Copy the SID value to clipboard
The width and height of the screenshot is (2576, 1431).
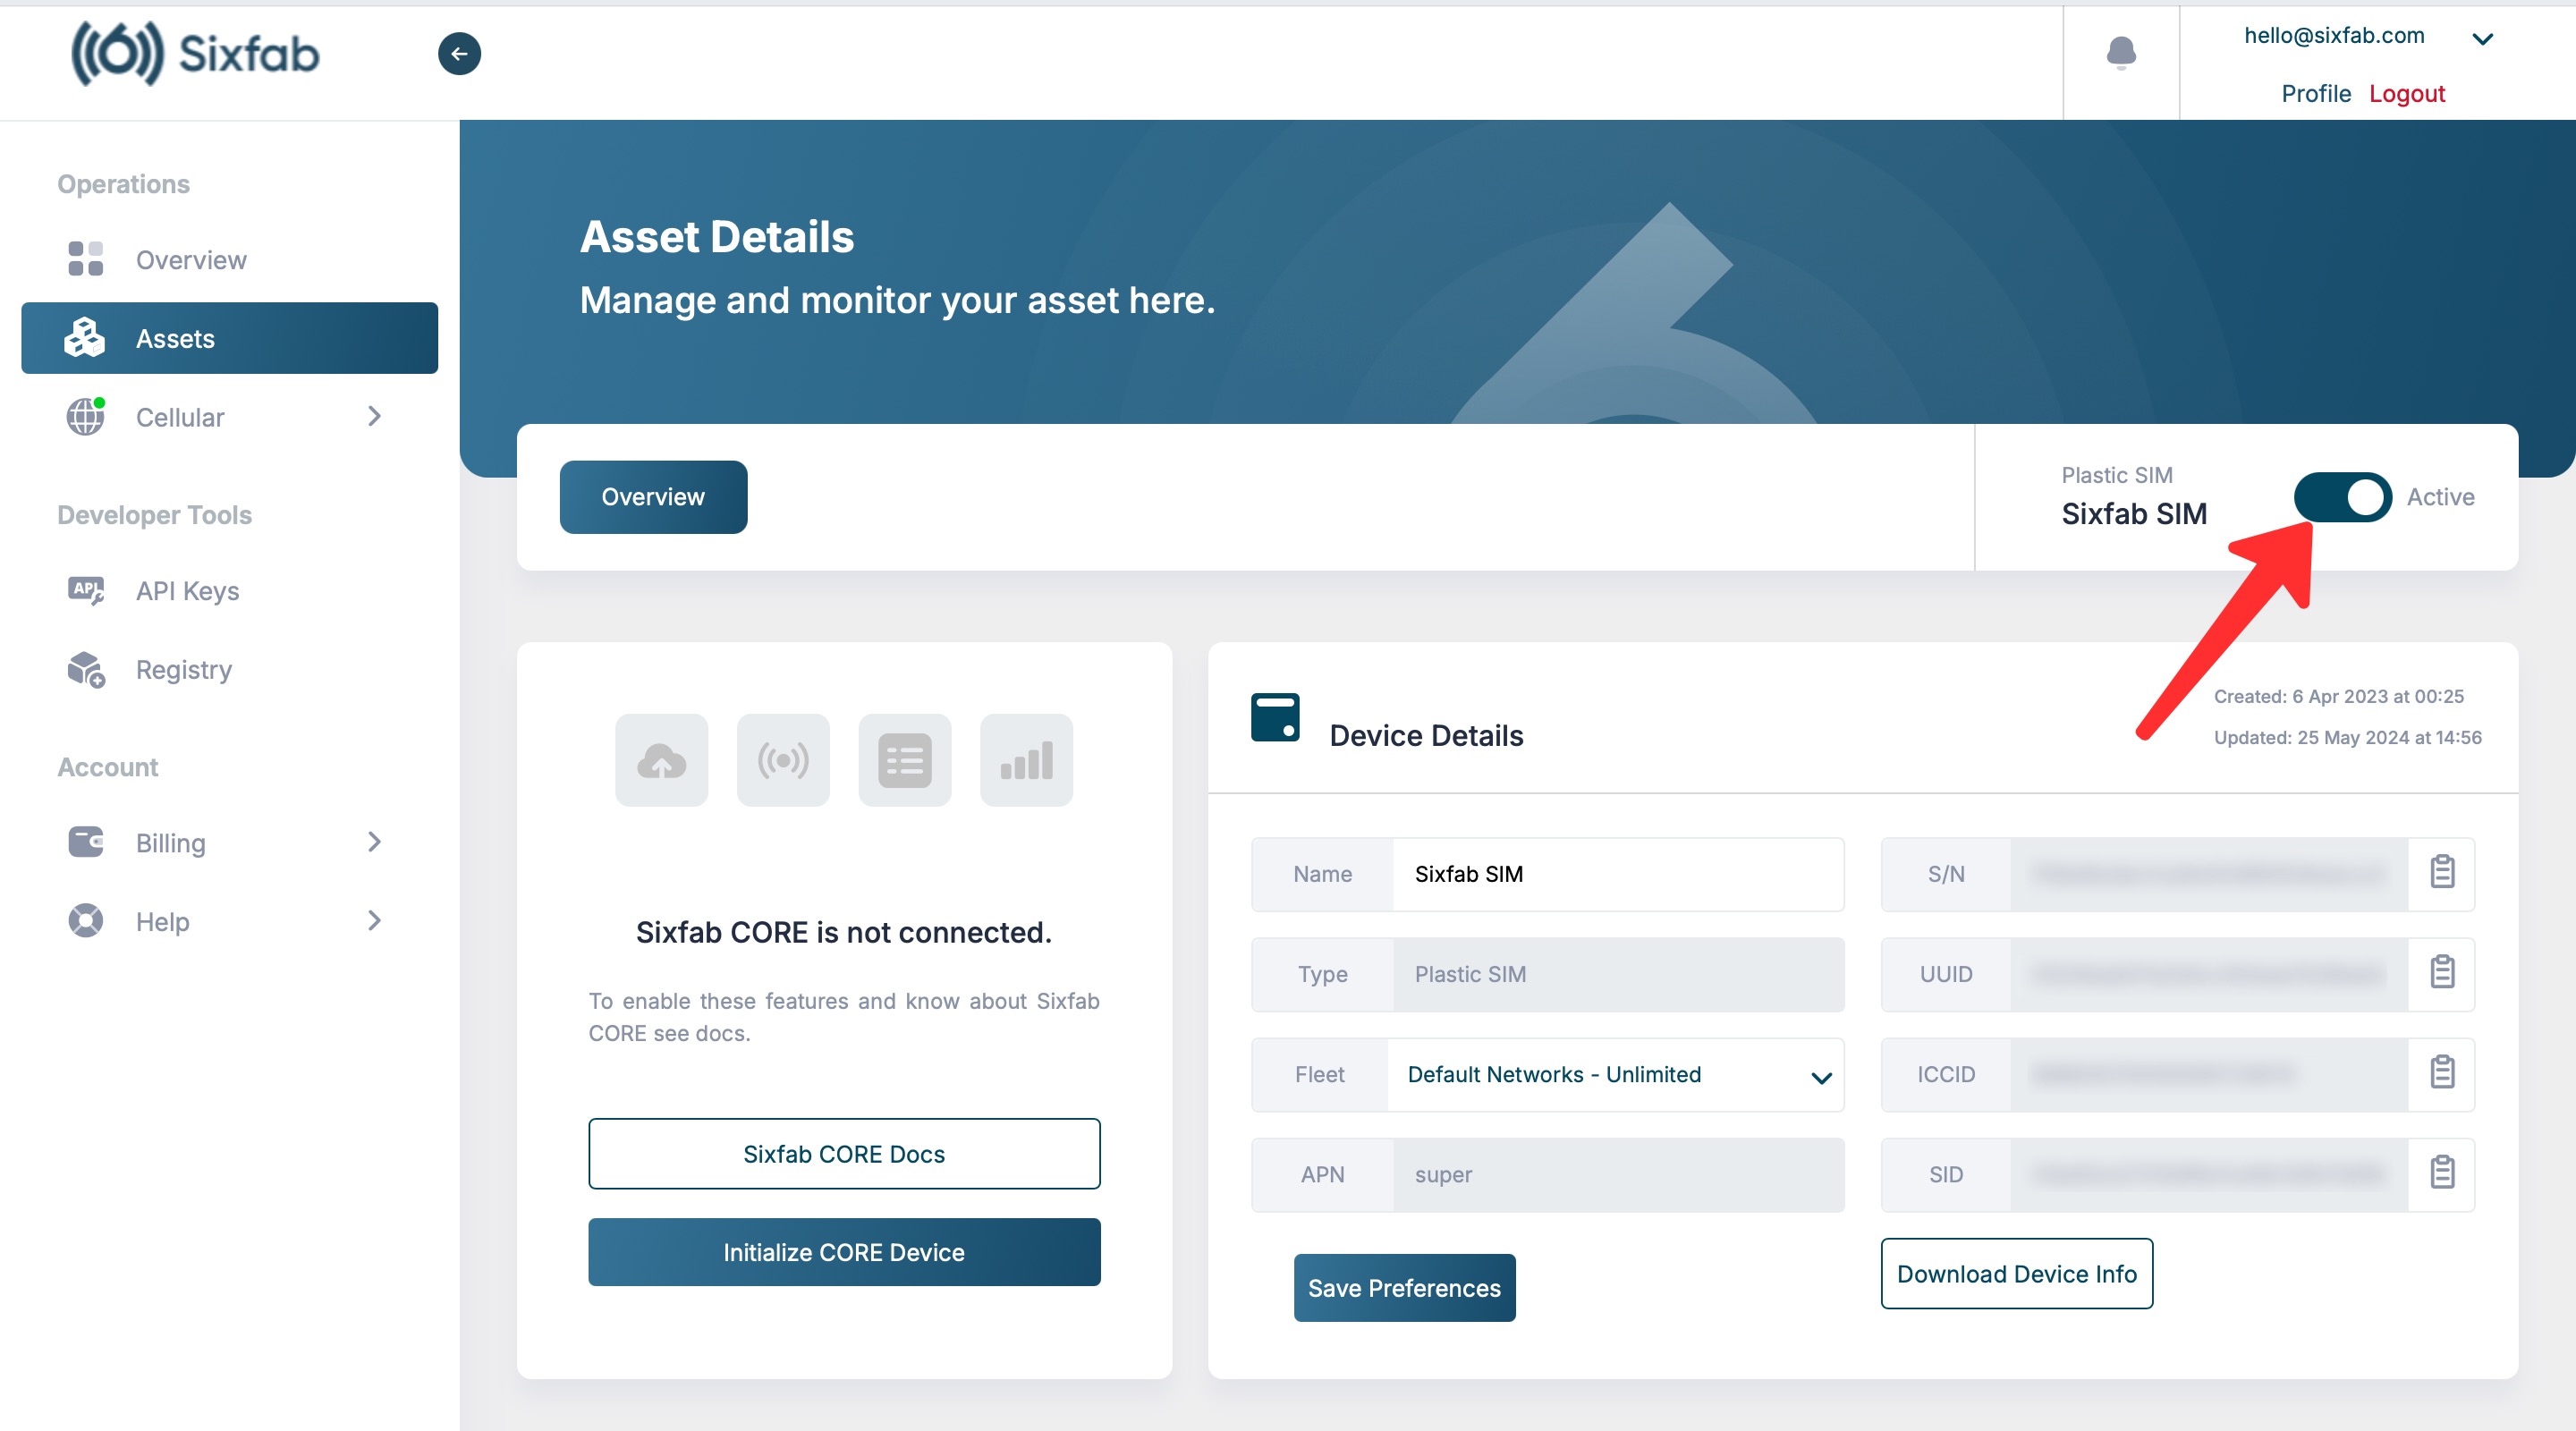pyautogui.click(x=2442, y=1173)
